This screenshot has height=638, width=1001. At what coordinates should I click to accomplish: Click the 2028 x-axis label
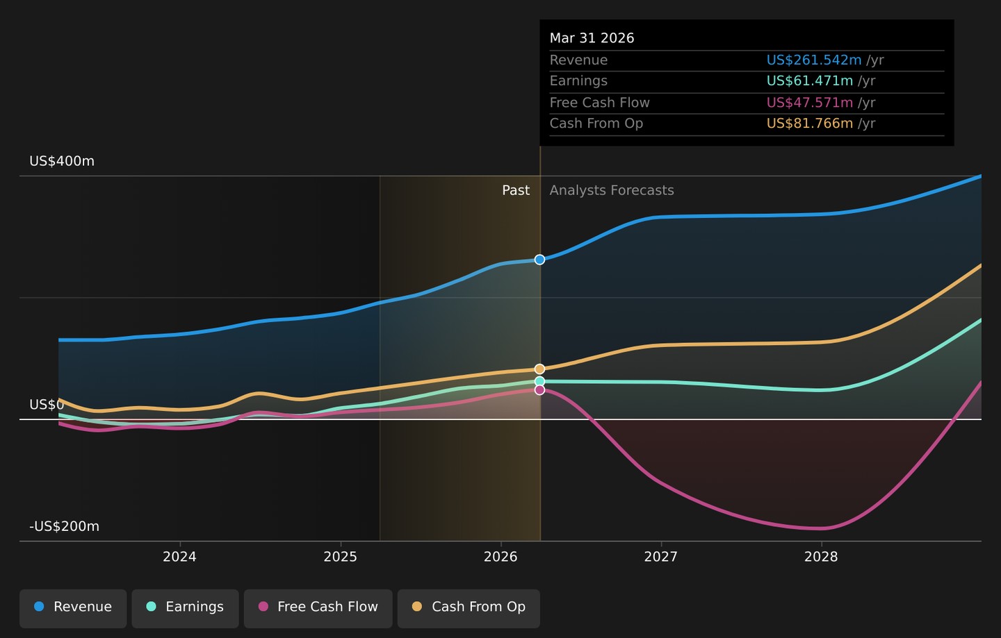point(821,557)
